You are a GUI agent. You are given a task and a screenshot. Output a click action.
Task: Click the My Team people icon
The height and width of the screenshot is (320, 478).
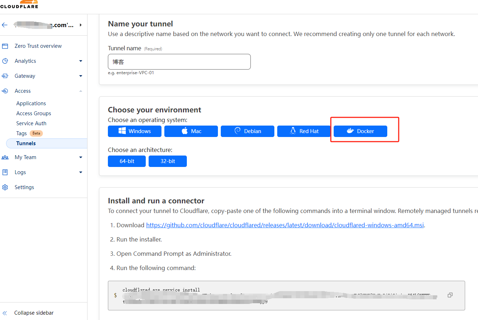pos(5,157)
